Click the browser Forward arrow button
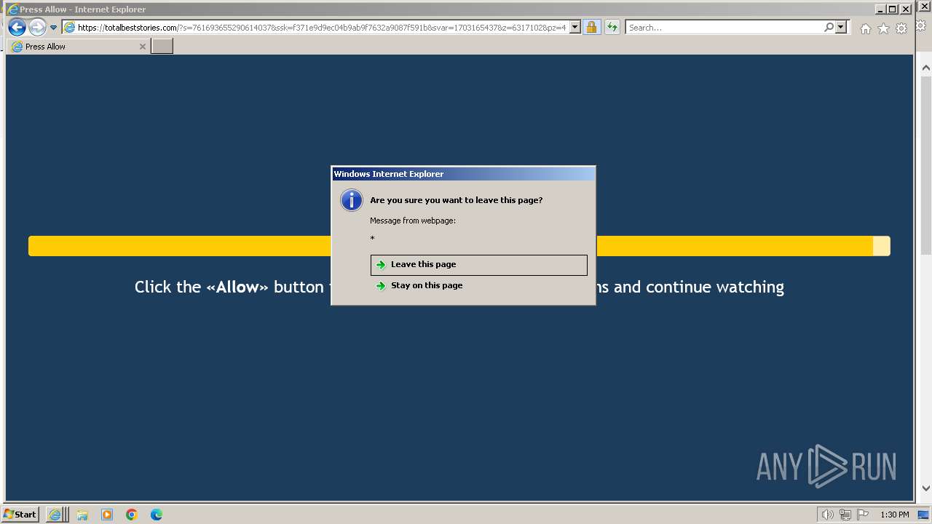 [37, 28]
